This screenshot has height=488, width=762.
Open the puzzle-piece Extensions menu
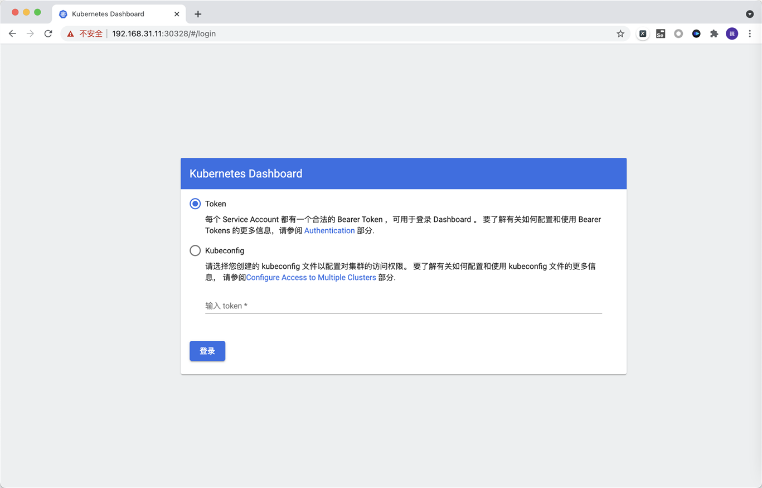point(714,33)
